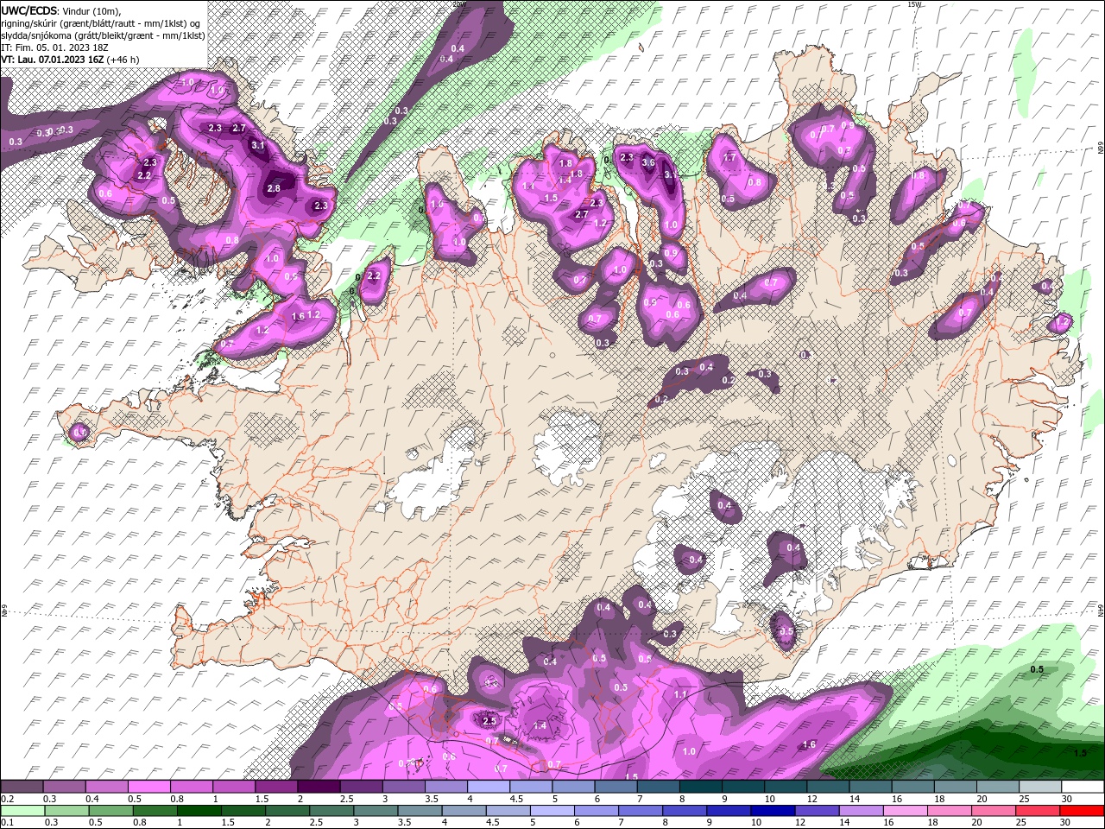Click the 20W longitude label

tap(458, 4)
